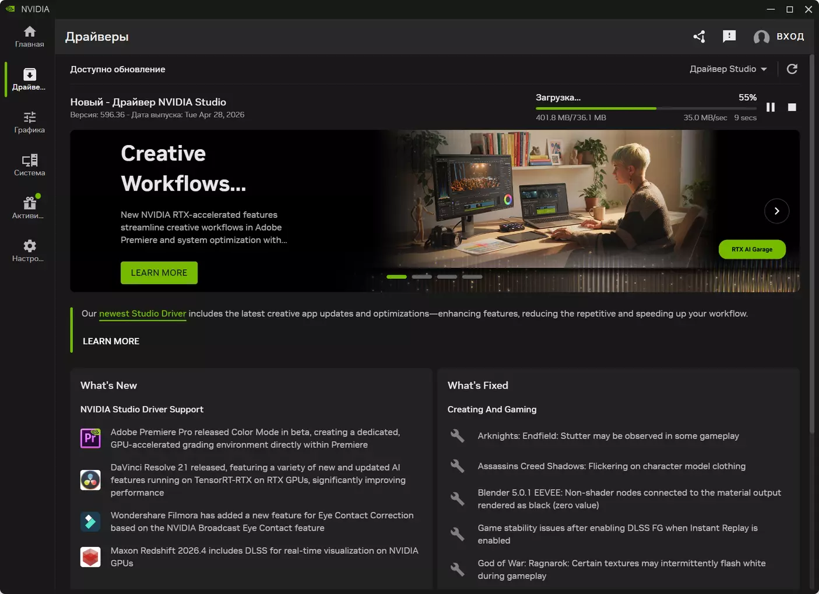Click the share icon in header

pos(699,37)
